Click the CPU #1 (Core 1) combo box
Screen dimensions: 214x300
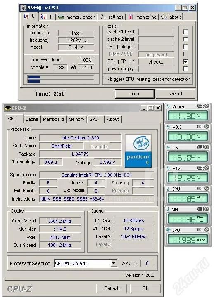(x=86, y=263)
